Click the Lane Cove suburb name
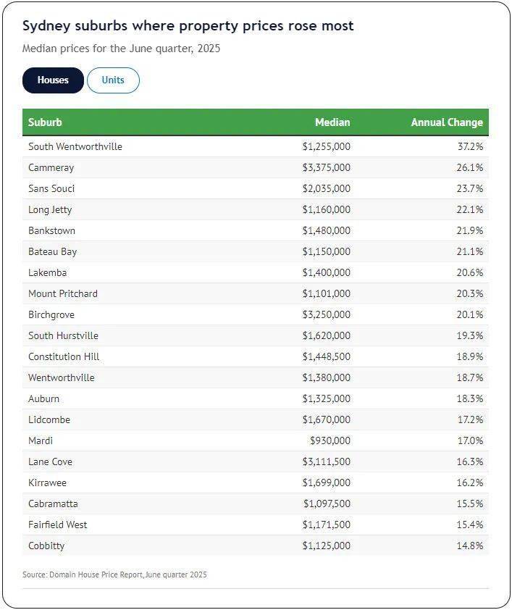Image resolution: width=512 pixels, height=610 pixels. coord(50,461)
